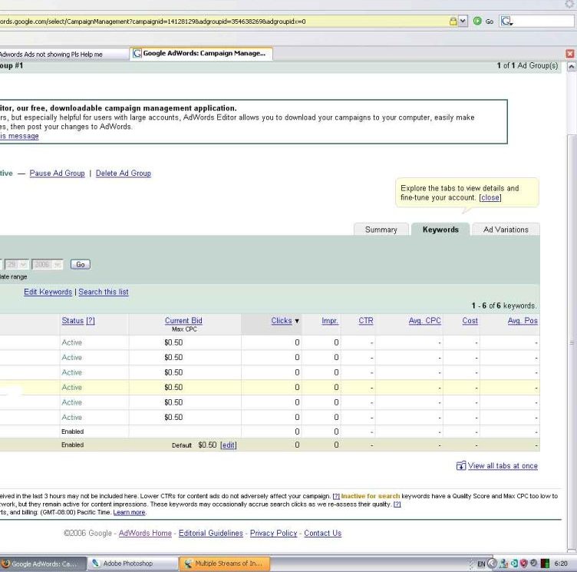The height and width of the screenshot is (572, 577).
Task: Open the day dropdown showing 29
Action: [x=16, y=264]
